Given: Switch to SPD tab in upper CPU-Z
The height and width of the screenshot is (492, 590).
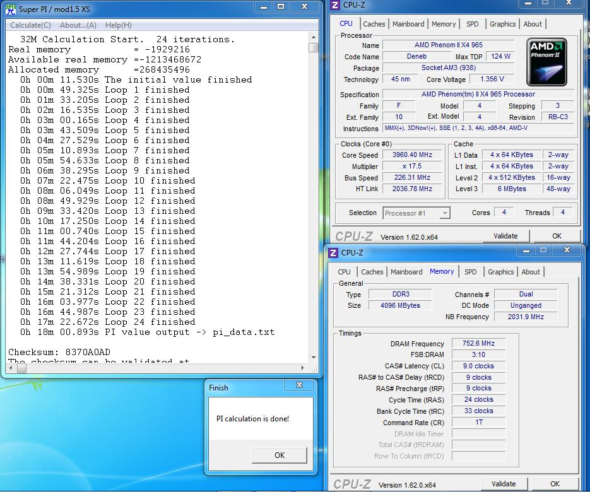Looking at the screenshot, I should (473, 24).
